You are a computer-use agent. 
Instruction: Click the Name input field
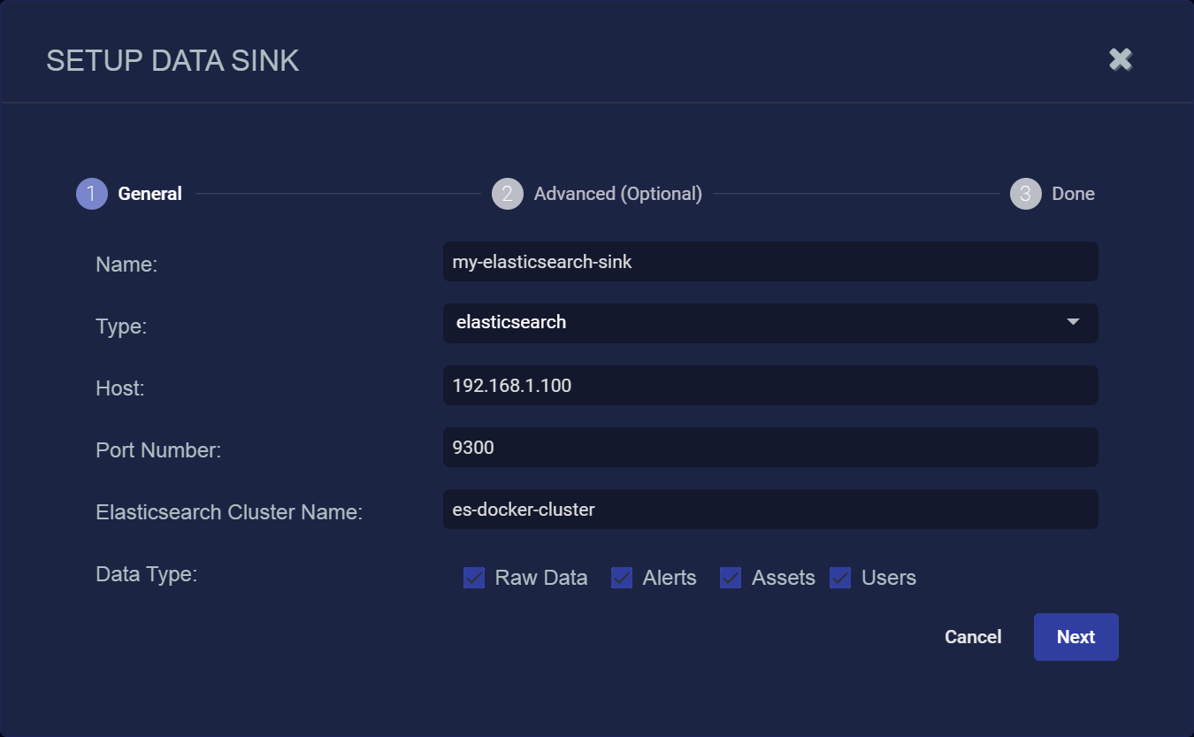[x=770, y=262]
